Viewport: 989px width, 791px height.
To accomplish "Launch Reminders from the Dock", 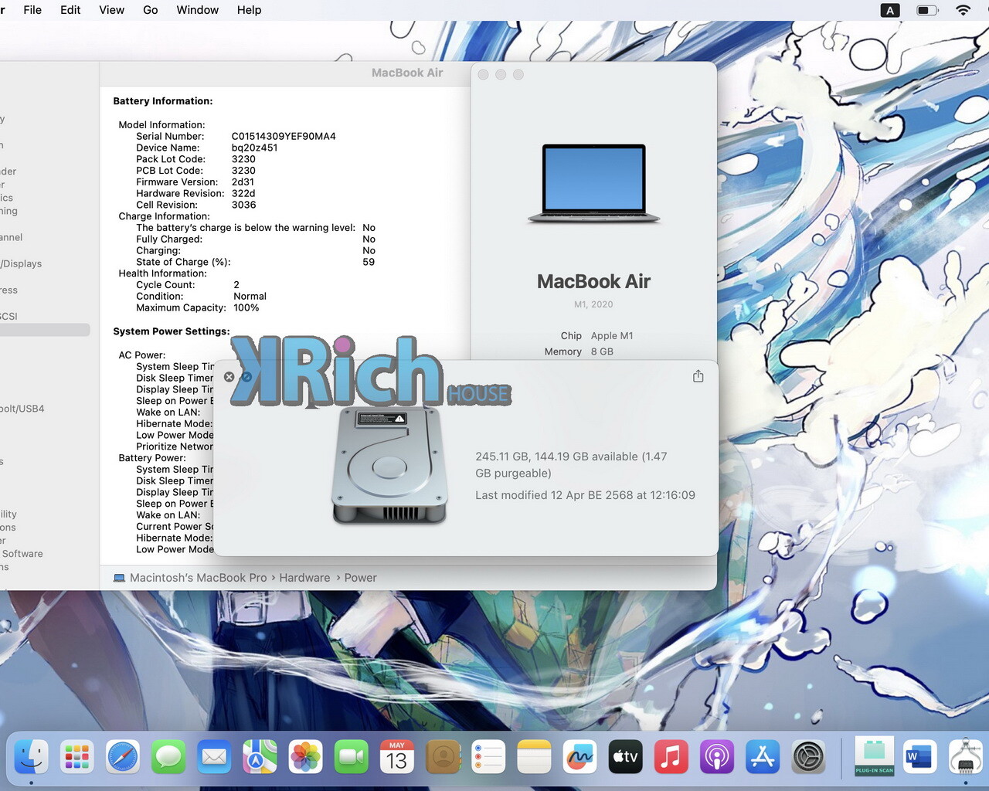I will point(488,757).
